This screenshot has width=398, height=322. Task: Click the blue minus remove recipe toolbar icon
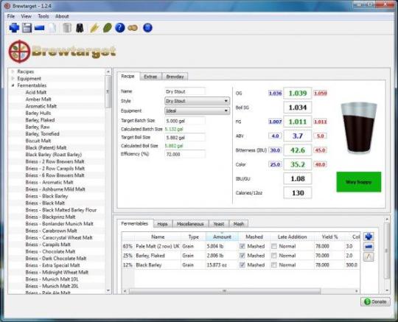click(39, 28)
